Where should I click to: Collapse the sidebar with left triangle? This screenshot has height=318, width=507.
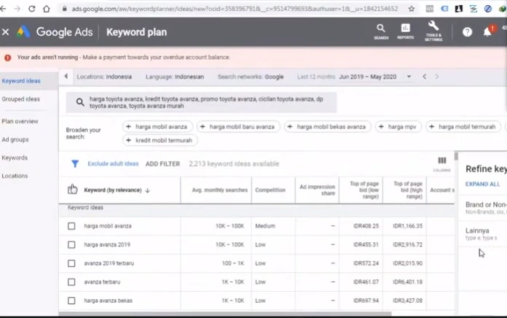66,77
